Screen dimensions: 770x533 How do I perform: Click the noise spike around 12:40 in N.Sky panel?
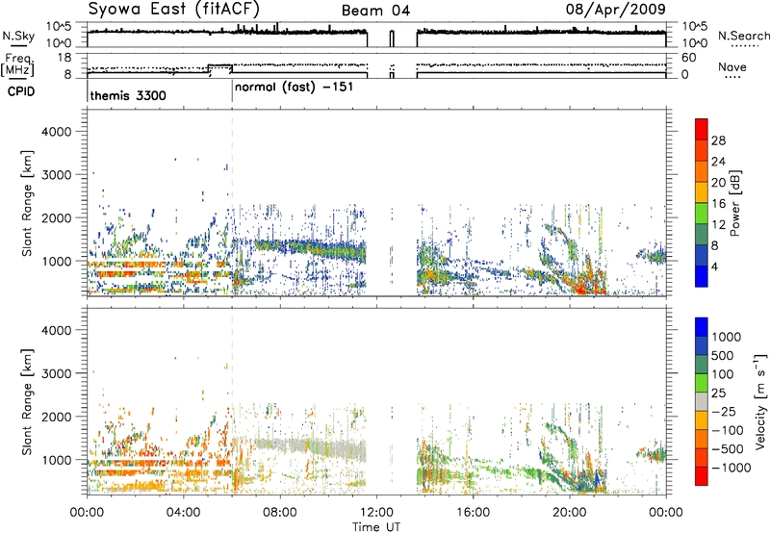[392, 38]
